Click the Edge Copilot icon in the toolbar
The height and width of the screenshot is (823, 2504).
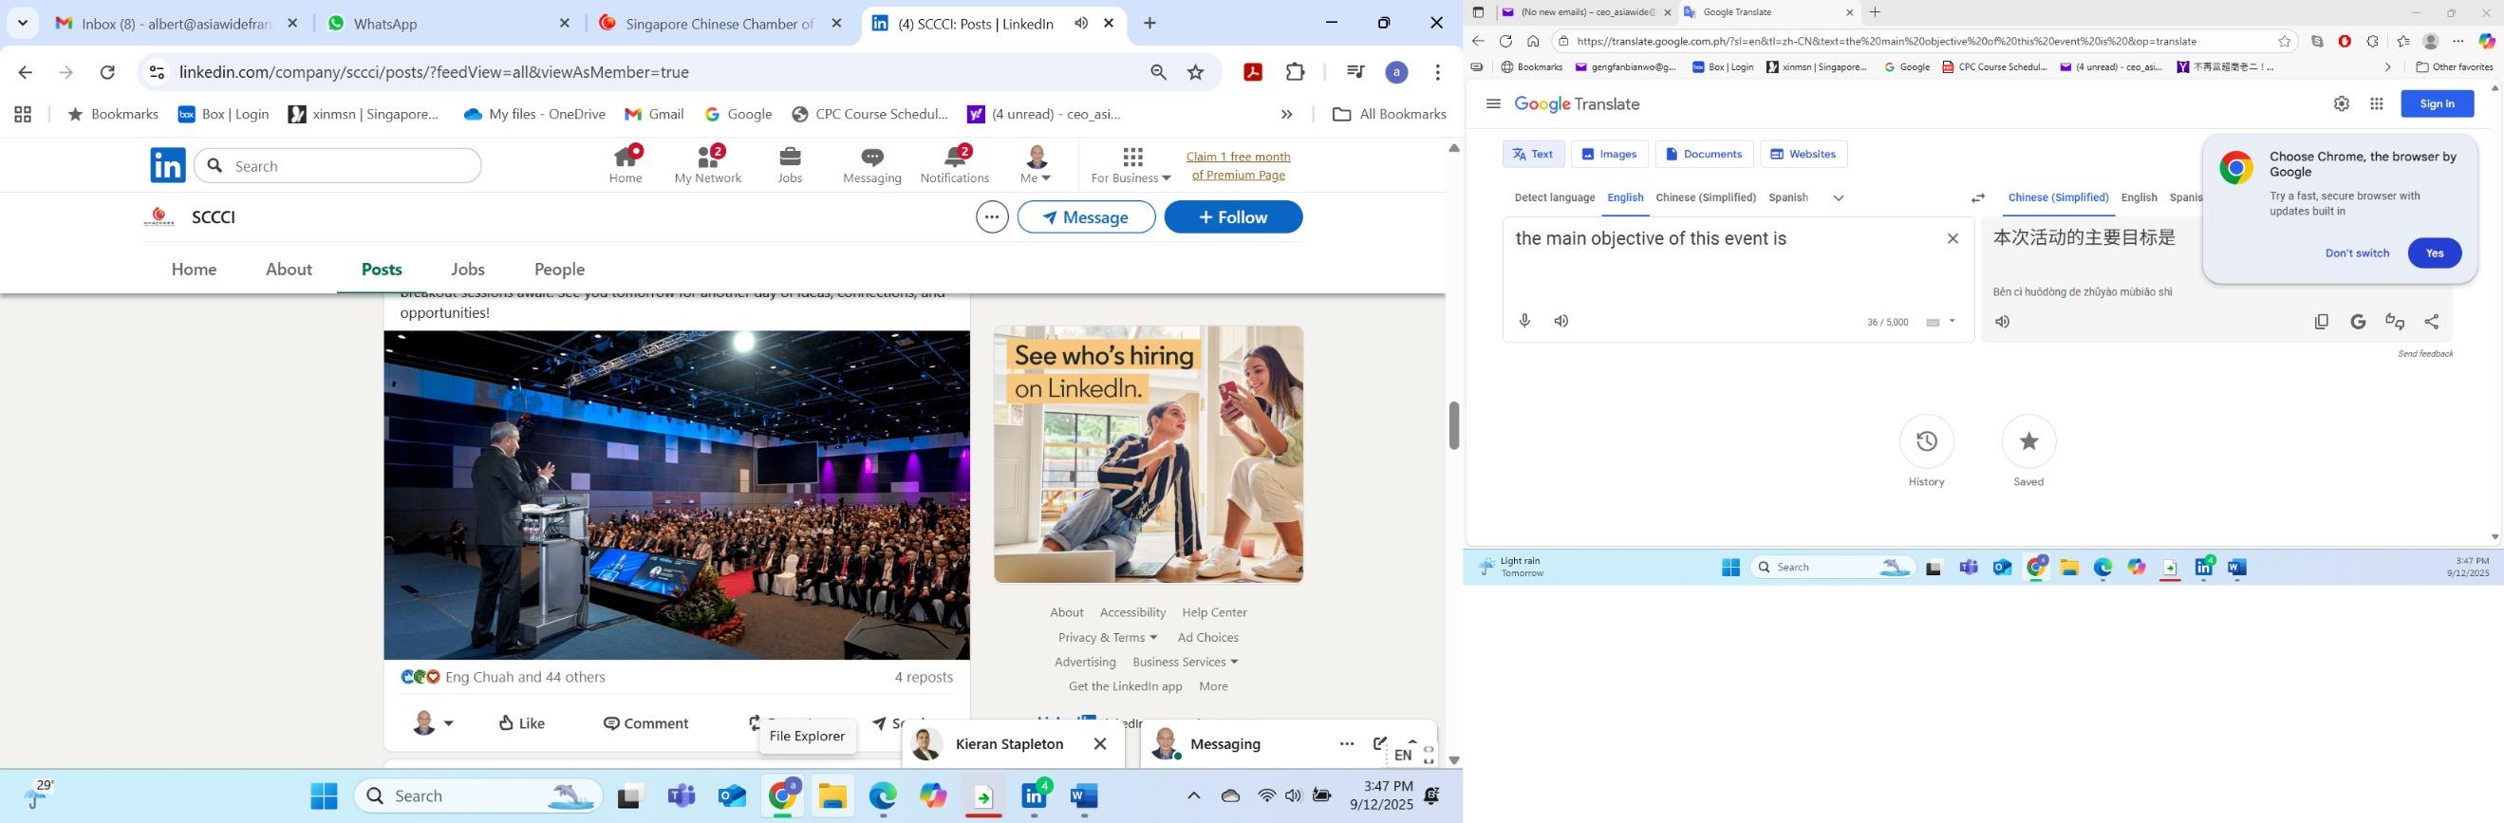point(2487,41)
